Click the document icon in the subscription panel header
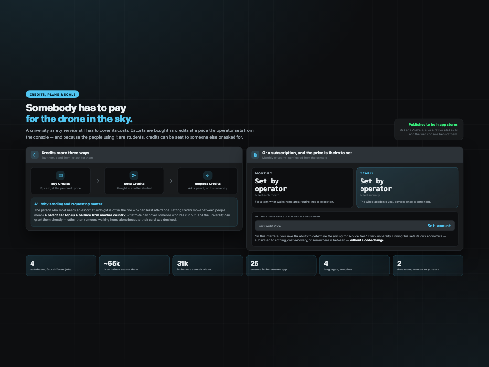This screenshot has height=367, width=489. [255, 155]
